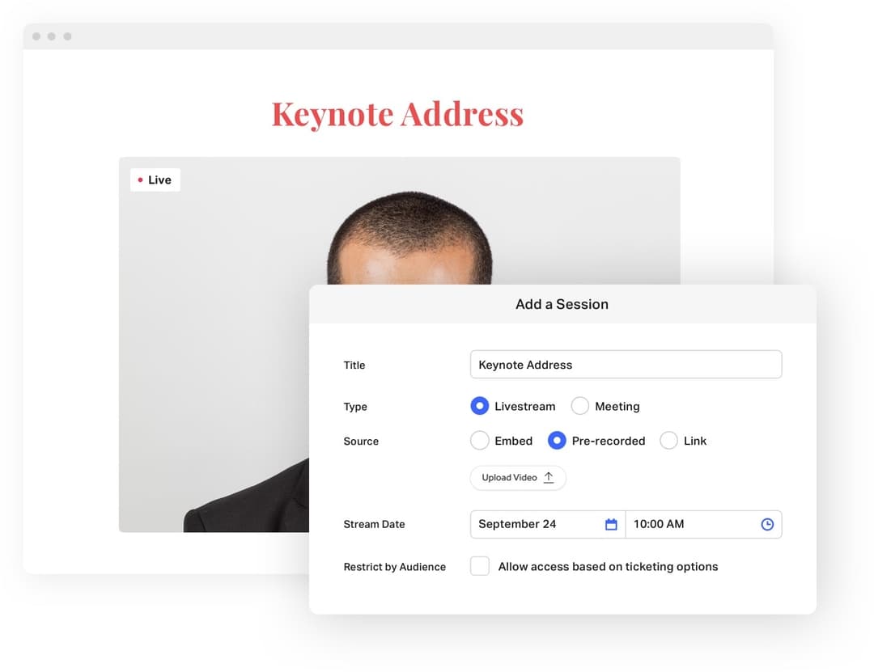Viewport: 874px width, 672px height.
Task: Click the Title field containing Keynote Address
Action: click(626, 365)
